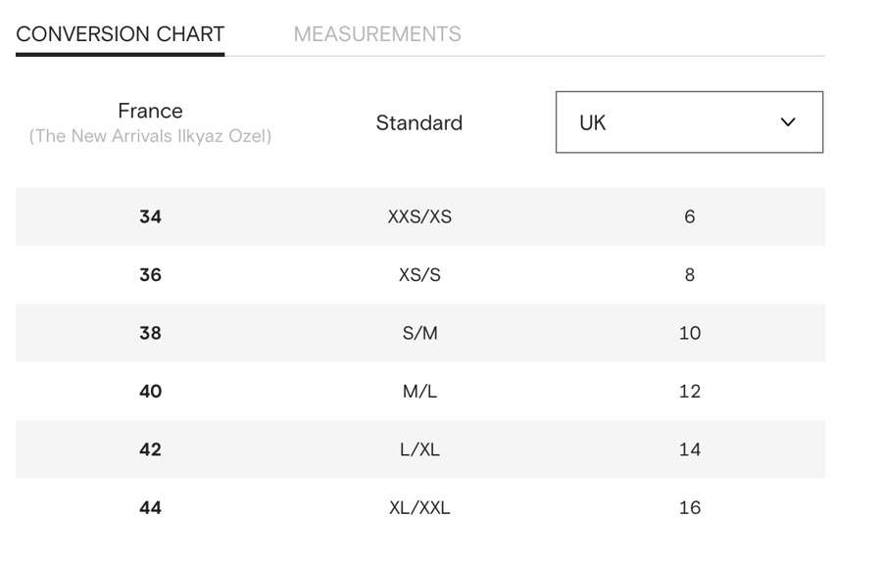Select France size 42 cell

(150, 449)
